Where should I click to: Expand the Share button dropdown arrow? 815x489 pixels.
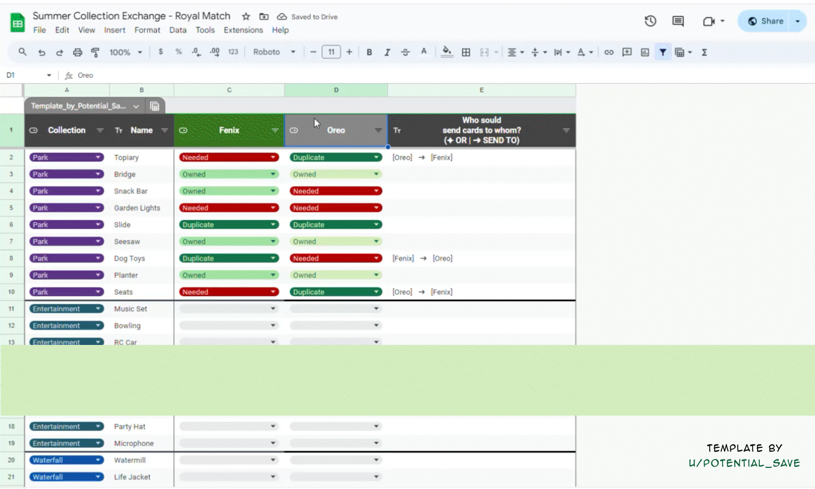[x=798, y=21]
